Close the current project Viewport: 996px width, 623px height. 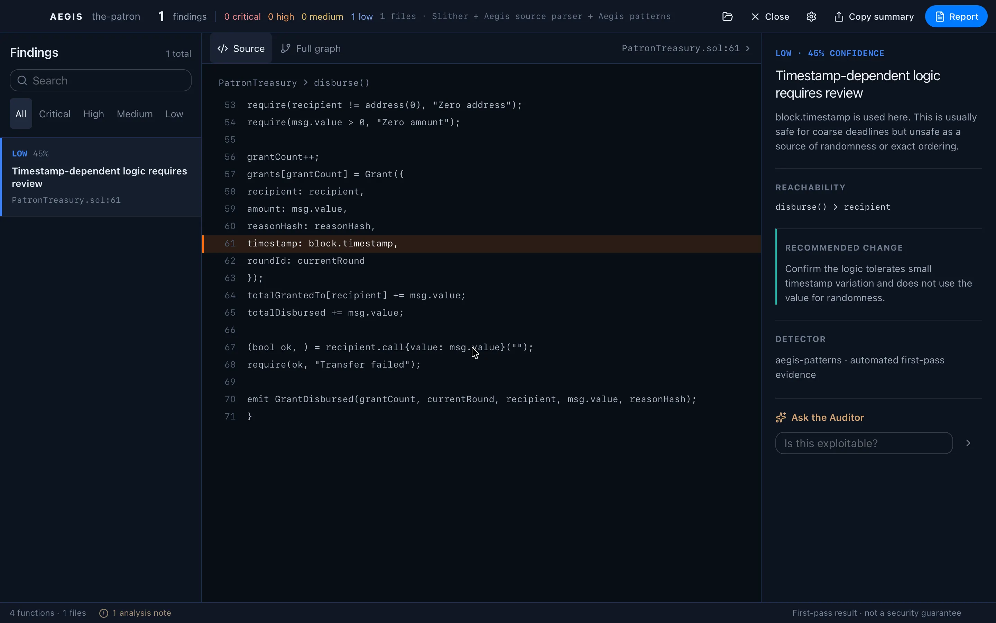tap(770, 17)
